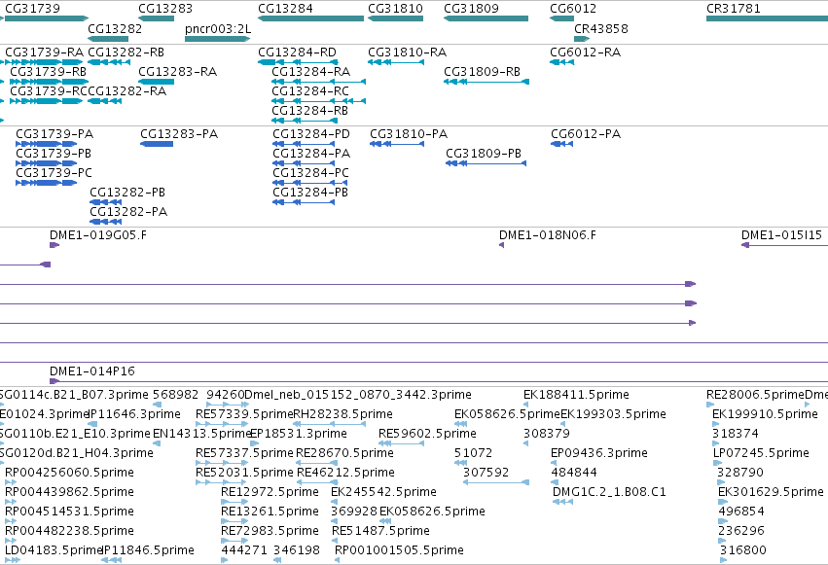This screenshot has height=565, width=828.
Task: Select BAC end DME1-019G05.F
Action: coord(54,245)
